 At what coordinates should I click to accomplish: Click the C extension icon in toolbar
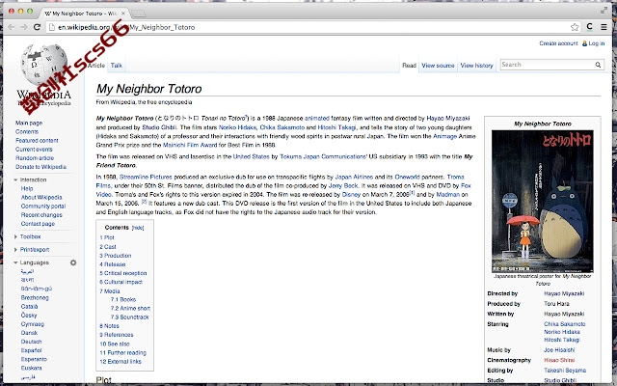[x=589, y=27]
